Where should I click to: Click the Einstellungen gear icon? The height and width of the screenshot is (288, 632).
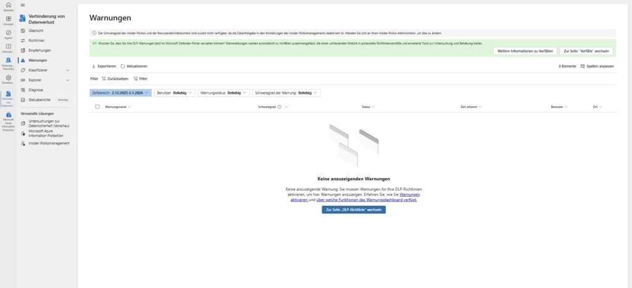tap(8, 78)
